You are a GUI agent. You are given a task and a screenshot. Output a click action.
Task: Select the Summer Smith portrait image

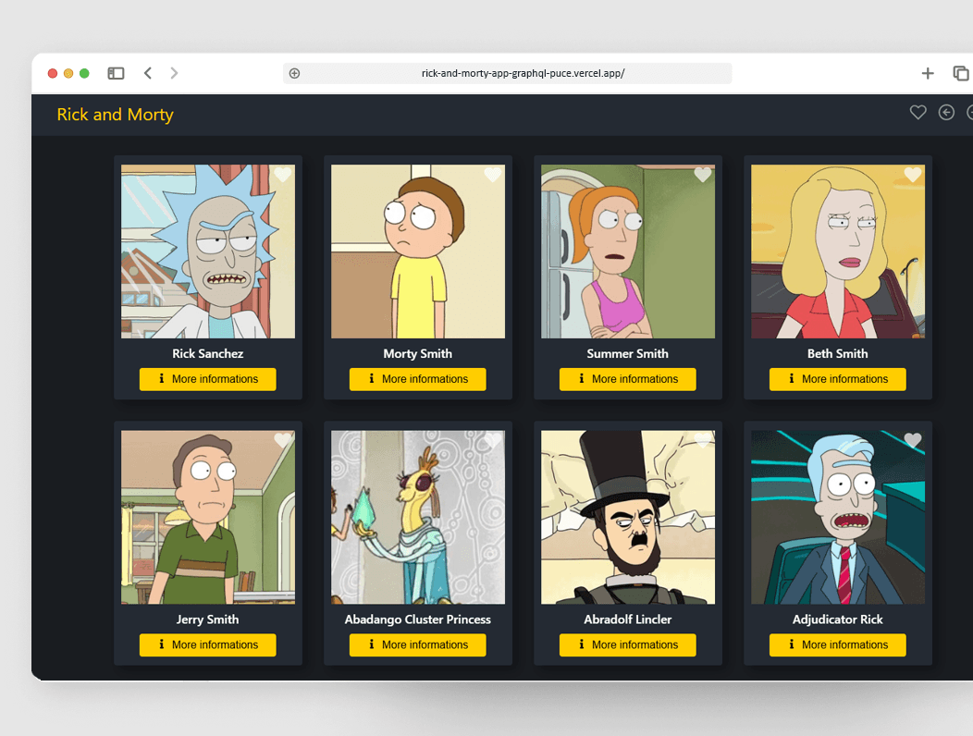click(x=628, y=251)
